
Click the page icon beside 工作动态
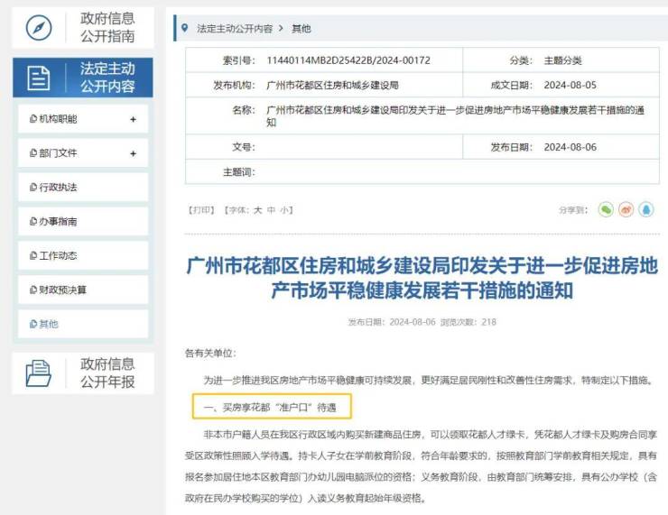tap(33, 255)
